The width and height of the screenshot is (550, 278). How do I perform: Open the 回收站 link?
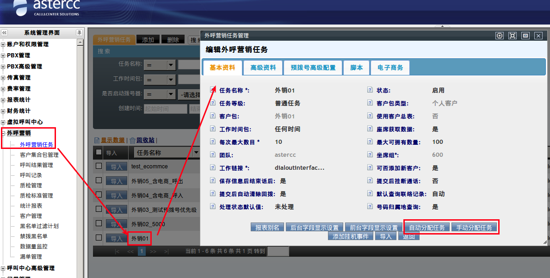pos(145,140)
